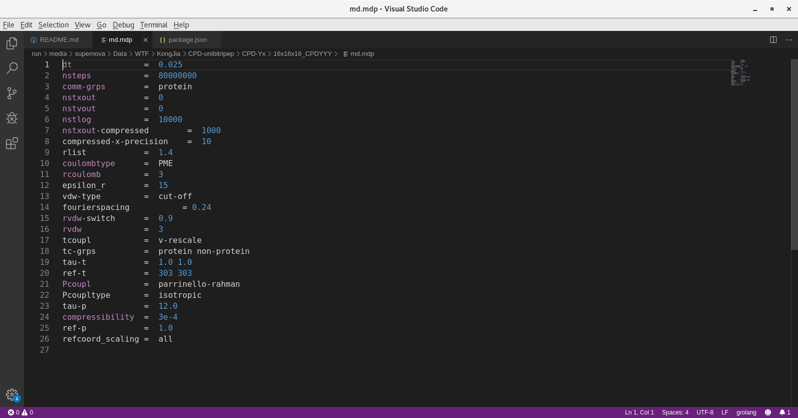The height and width of the screenshot is (418, 798).
Task: Open the Edit menu
Action: tap(26, 25)
